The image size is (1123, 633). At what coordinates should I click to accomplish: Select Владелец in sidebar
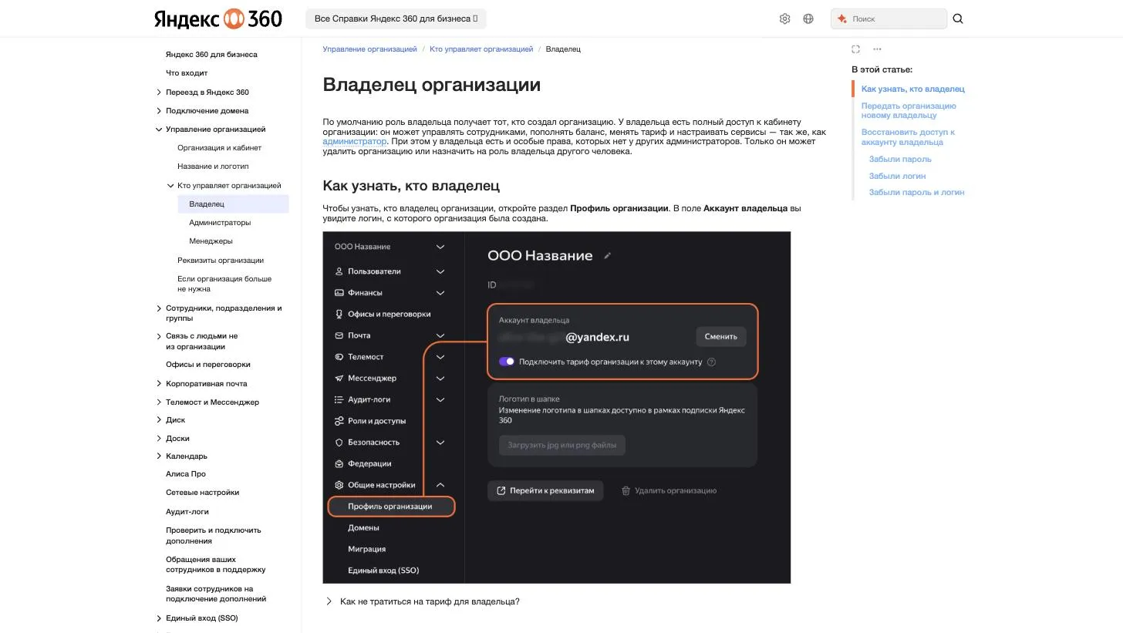234,204
